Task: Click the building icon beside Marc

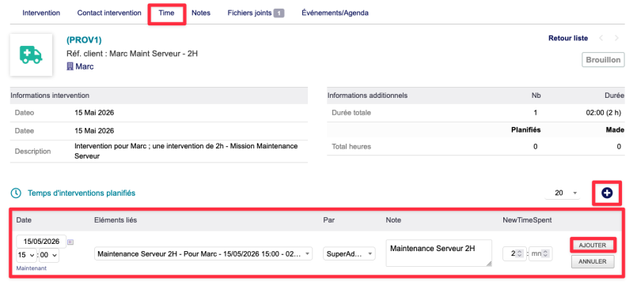Action: pos(70,66)
